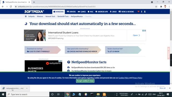The image size is (172, 97).
Task: Click the red heart icon in header
Action: [138, 12]
